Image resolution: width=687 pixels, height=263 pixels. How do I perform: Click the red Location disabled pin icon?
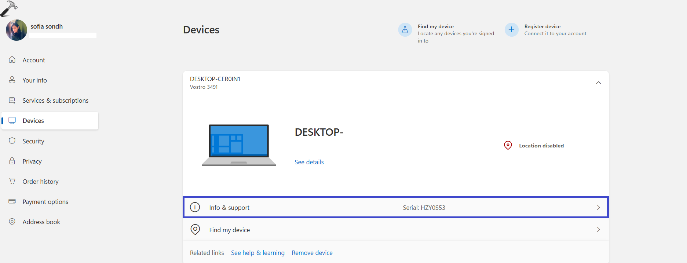point(508,146)
